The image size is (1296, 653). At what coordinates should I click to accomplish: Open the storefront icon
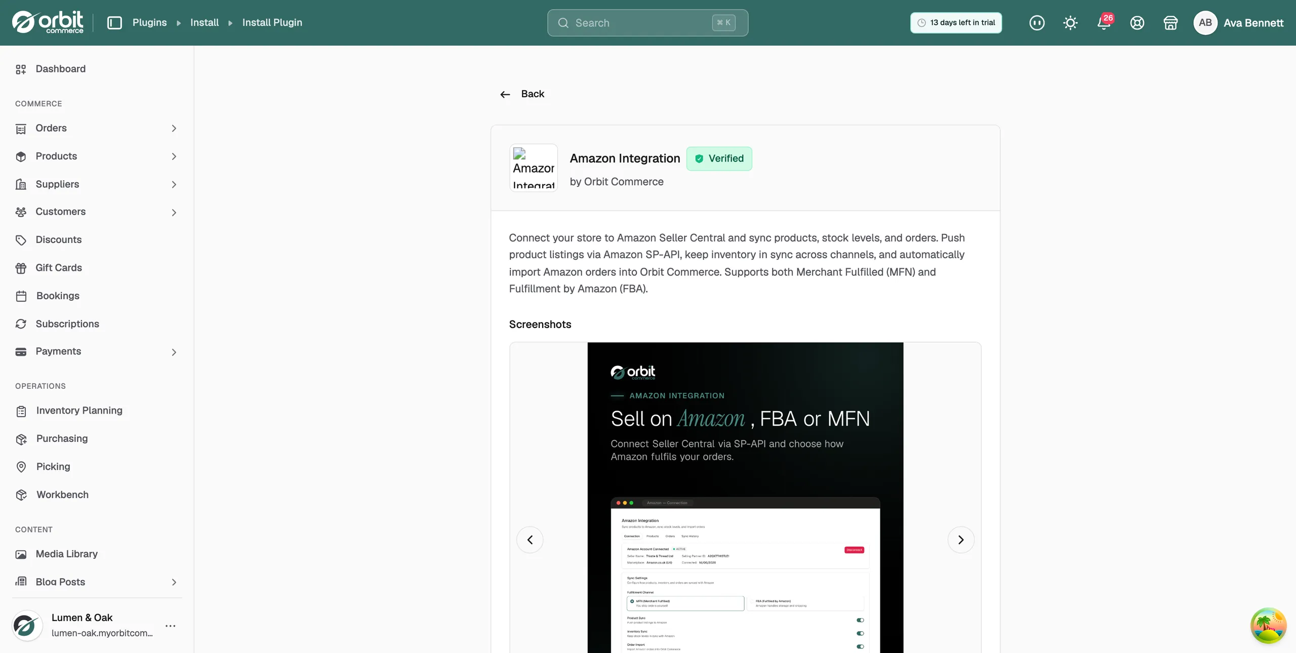pos(1170,23)
